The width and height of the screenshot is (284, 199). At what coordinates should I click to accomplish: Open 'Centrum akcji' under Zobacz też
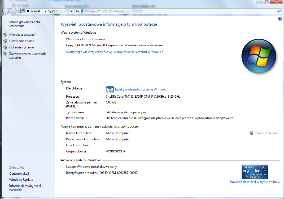pyautogui.click(x=19, y=174)
